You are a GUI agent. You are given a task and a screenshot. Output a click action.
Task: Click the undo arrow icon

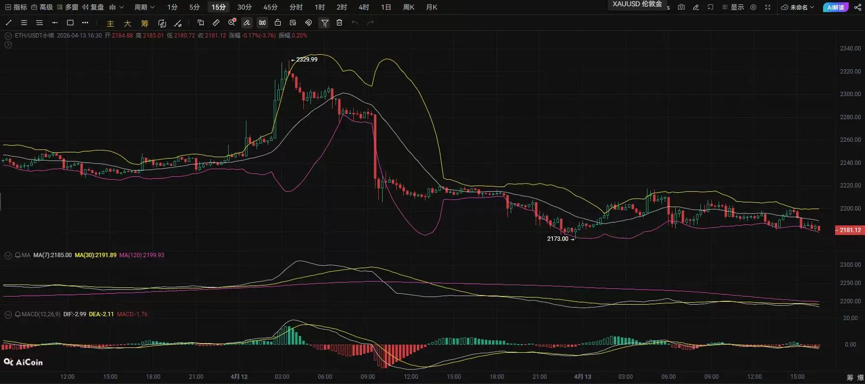coord(355,23)
